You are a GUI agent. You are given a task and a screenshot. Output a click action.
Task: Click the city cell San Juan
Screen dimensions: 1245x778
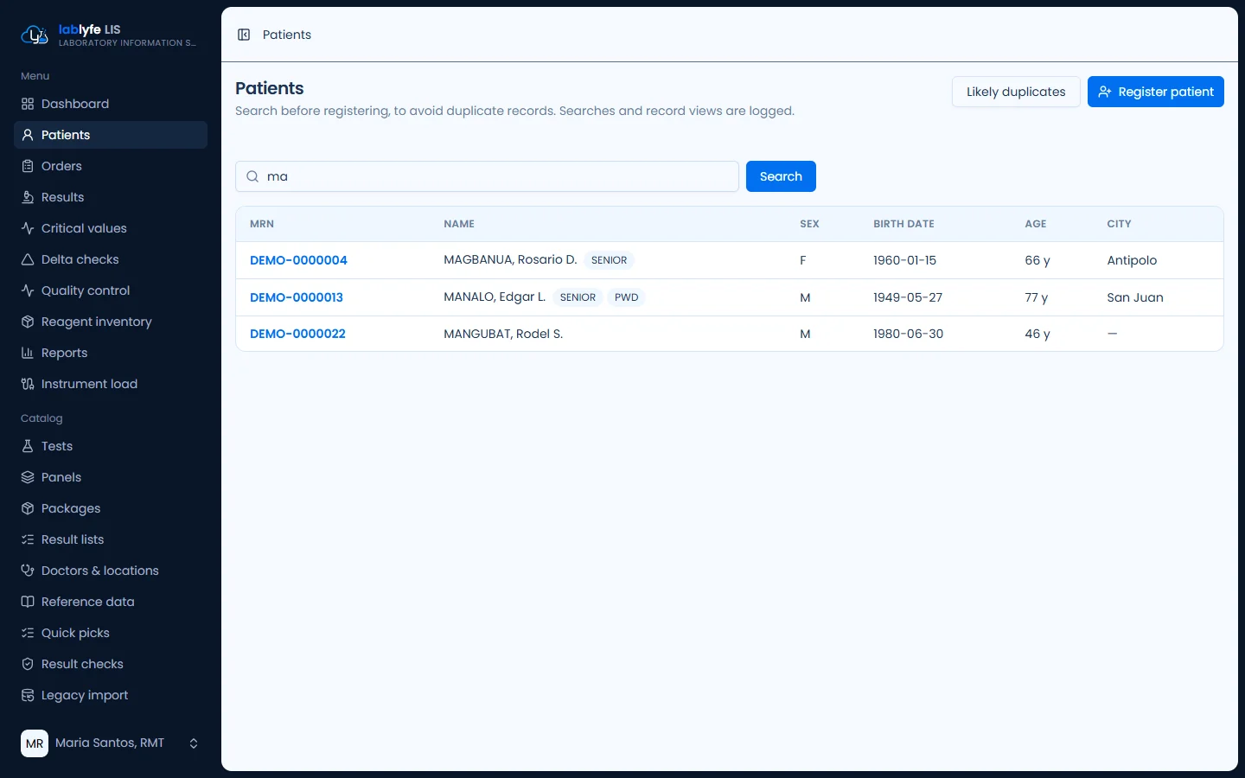[x=1135, y=297]
